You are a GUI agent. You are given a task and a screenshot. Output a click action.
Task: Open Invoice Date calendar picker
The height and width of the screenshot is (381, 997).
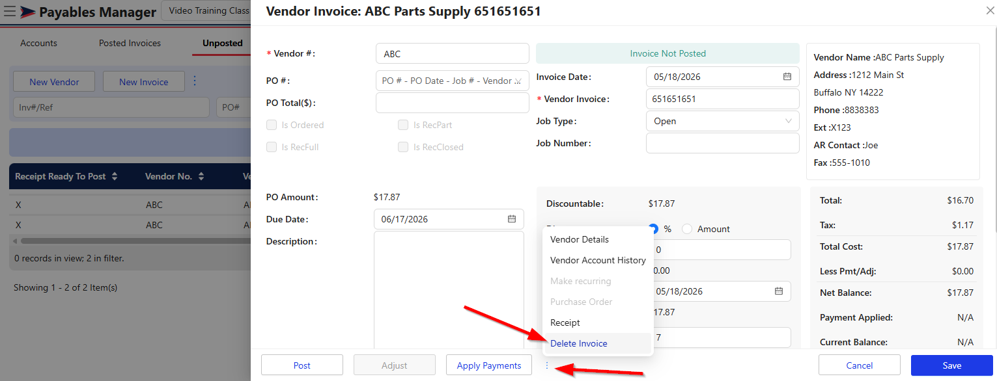(787, 77)
